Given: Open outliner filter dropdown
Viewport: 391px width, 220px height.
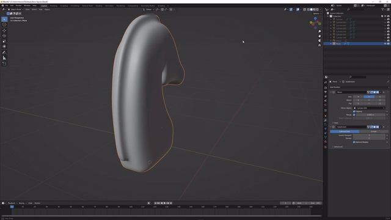Looking at the screenshot, I should (383, 10).
